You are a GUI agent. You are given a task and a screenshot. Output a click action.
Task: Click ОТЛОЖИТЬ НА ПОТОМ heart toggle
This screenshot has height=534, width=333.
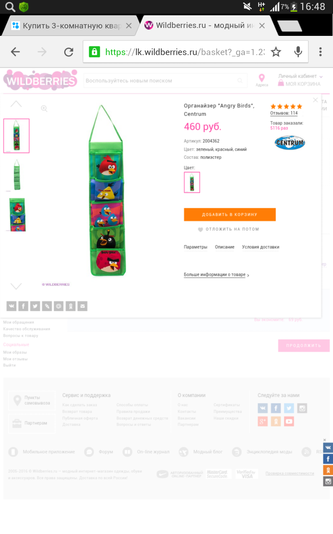(x=229, y=229)
